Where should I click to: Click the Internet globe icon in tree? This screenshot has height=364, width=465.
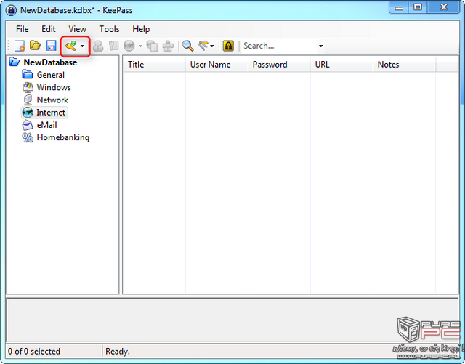(x=28, y=113)
